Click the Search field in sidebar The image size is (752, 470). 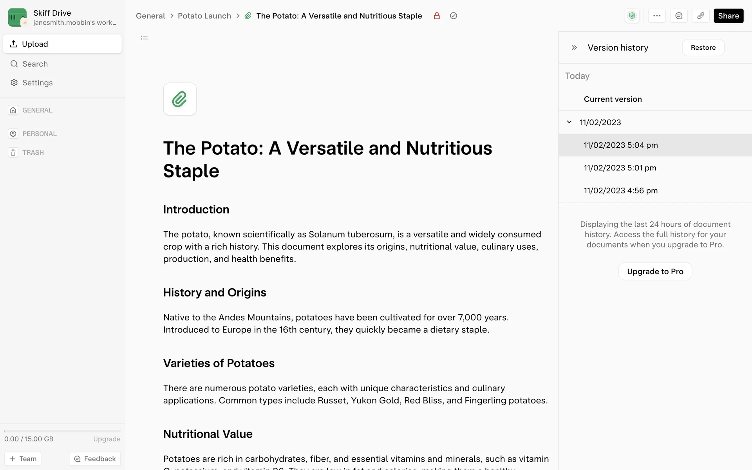pos(35,64)
